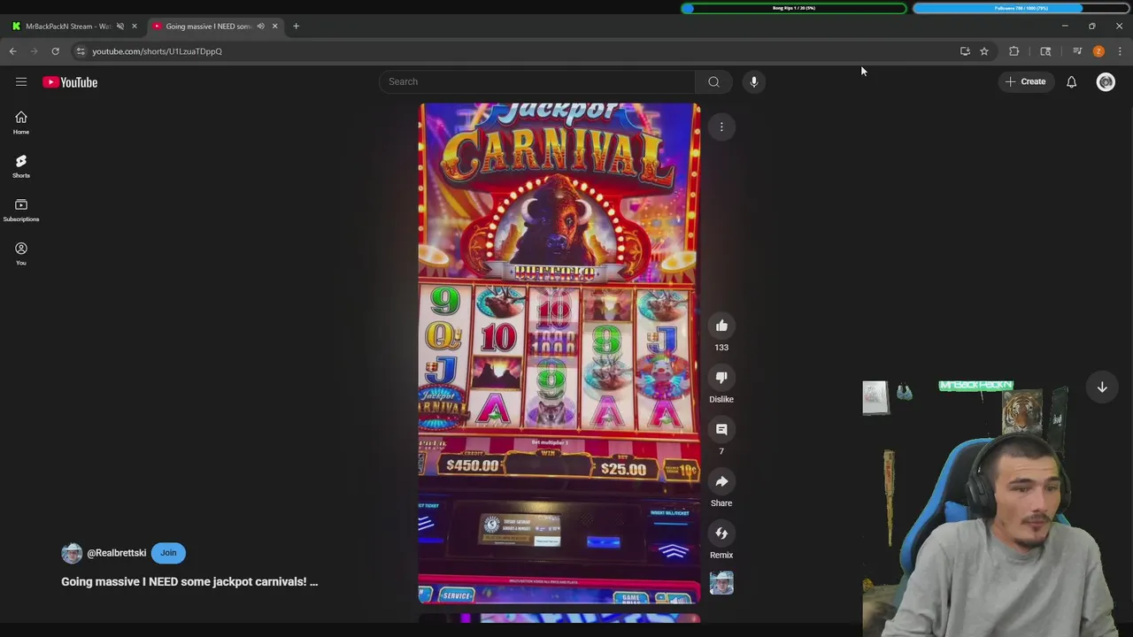The height and width of the screenshot is (637, 1133).
Task: Mute the Going massive YouTube tab audio
Action: pos(260,27)
